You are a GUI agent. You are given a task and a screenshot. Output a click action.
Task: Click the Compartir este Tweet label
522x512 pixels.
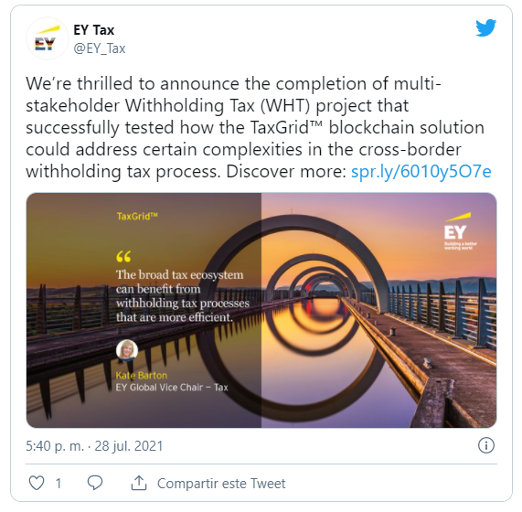[x=221, y=484]
